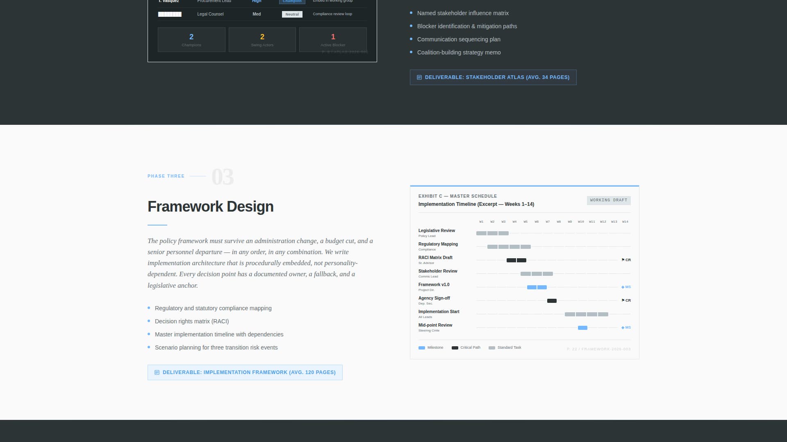
Task: Click the Implementation Framework deliverable document icon
Action: pos(157,372)
